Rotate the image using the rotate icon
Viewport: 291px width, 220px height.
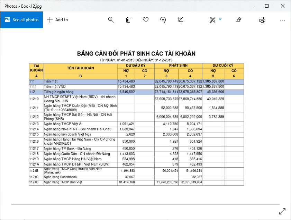coord(163,20)
